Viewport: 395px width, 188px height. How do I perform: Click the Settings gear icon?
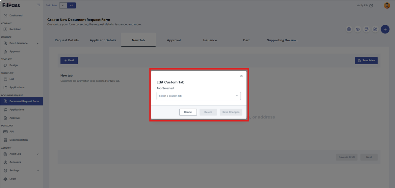pos(5,171)
